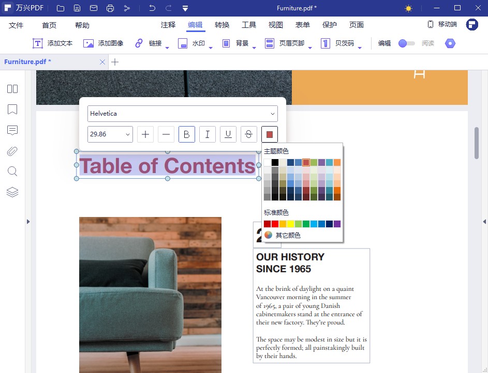488x373 pixels.
Task: Click 添加文本 button
Action: 53,43
